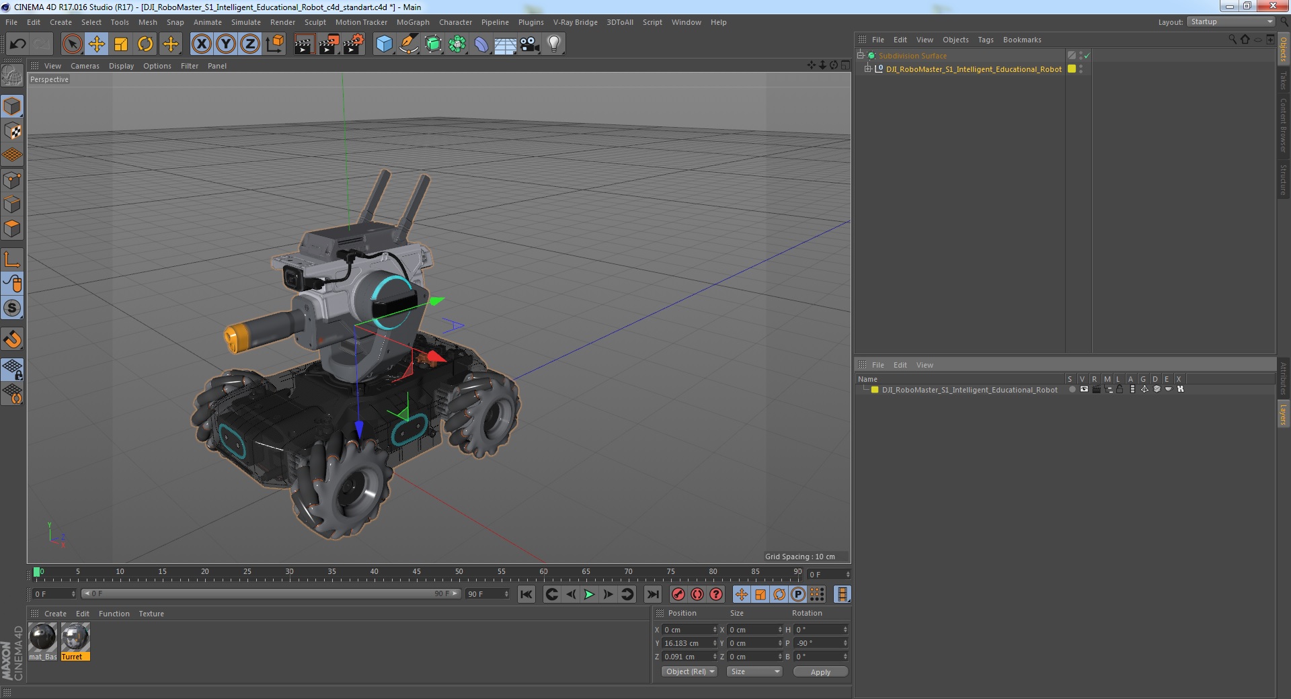The image size is (1291, 699).
Task: Select the Scale tool
Action: pos(121,44)
